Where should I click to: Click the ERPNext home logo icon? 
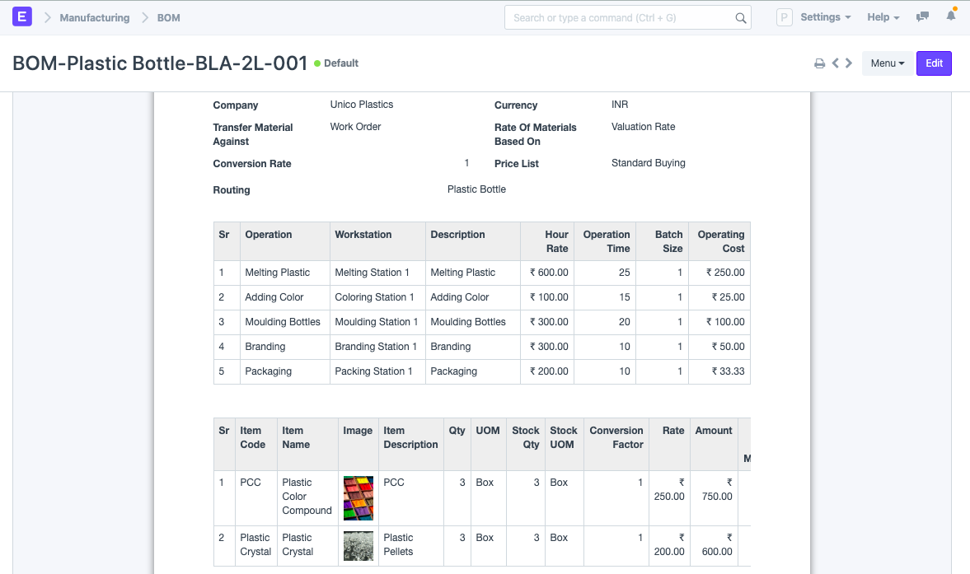tap(22, 17)
